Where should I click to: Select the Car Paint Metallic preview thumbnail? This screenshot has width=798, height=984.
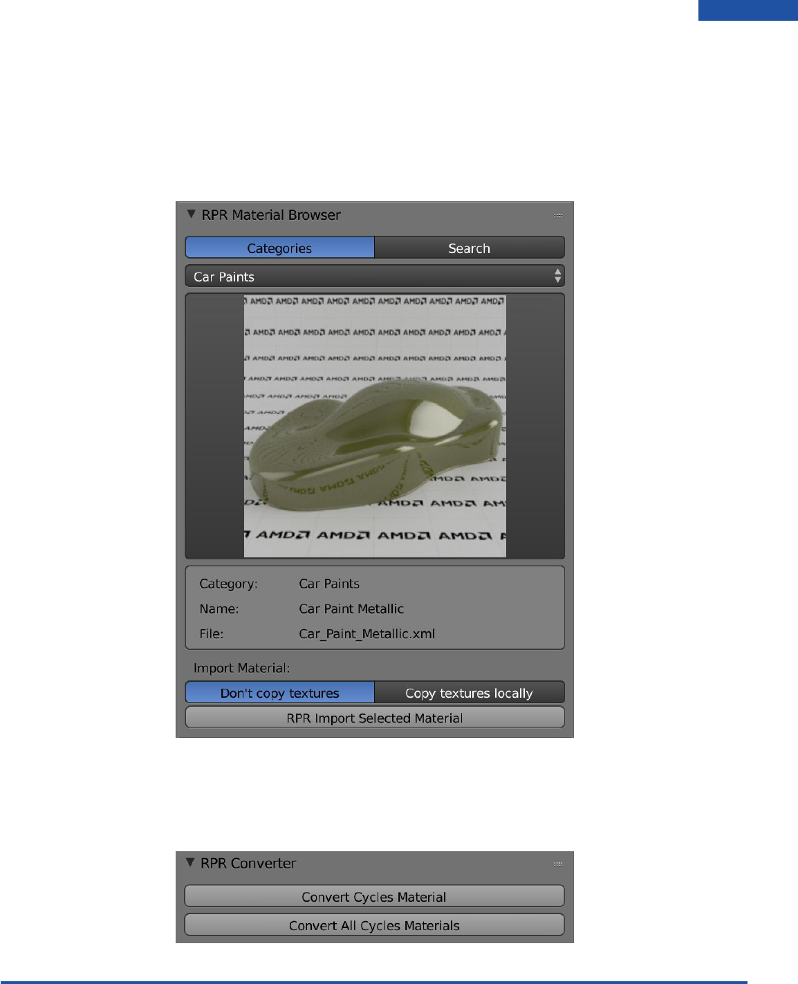[x=375, y=426]
